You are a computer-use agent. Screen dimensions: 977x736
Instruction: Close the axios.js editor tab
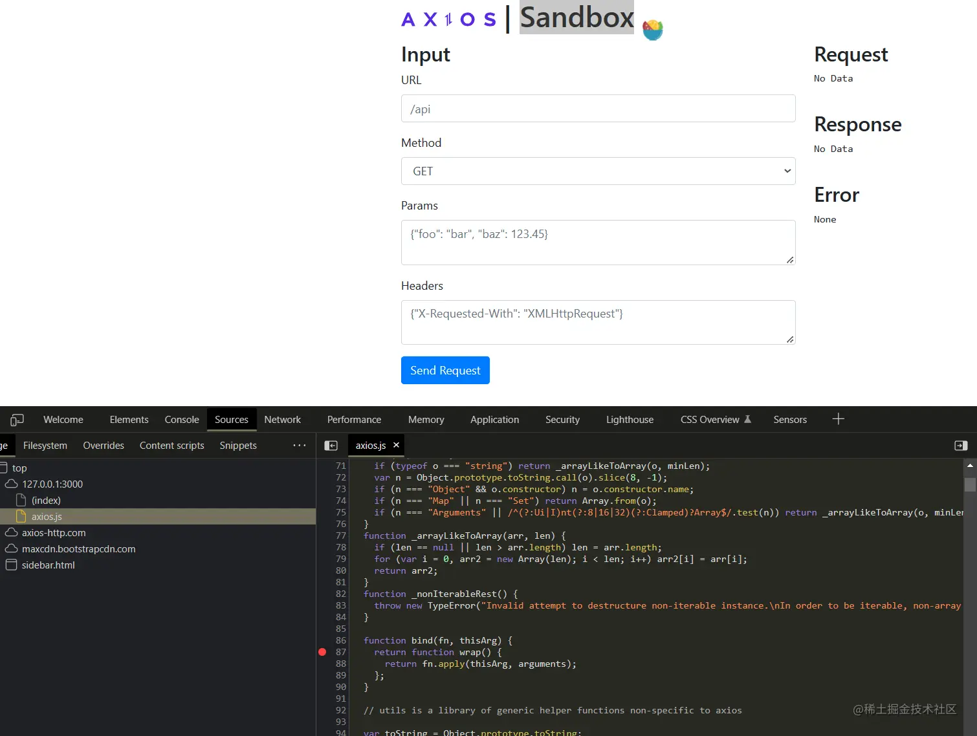click(397, 445)
